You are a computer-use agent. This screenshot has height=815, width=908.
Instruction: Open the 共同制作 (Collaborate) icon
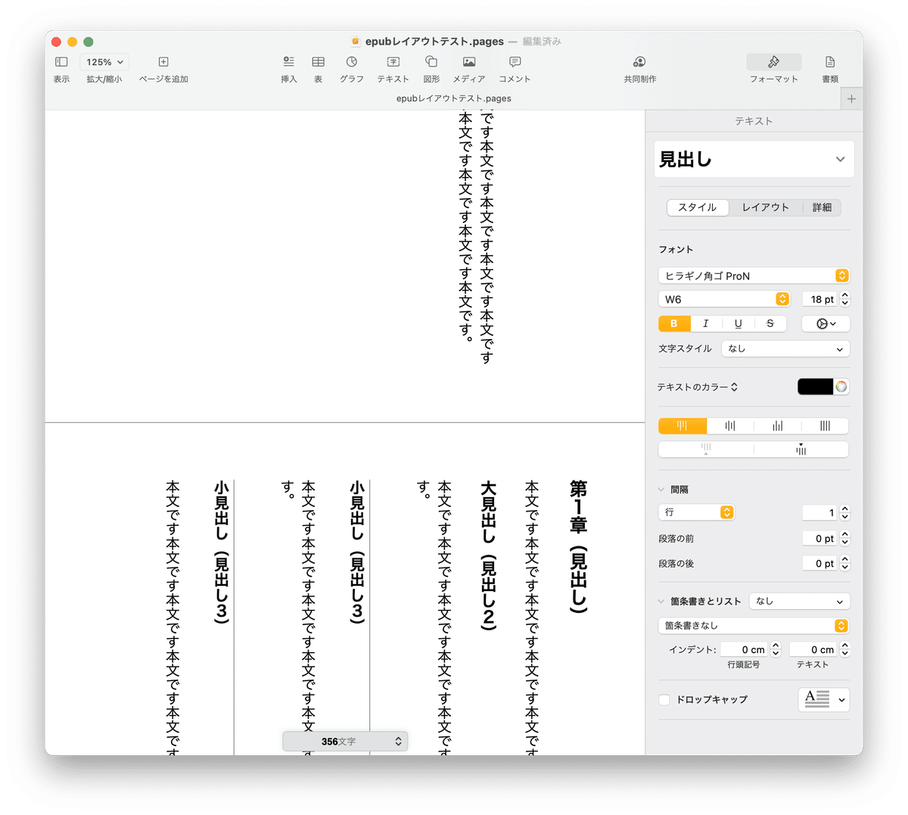pyautogui.click(x=639, y=69)
